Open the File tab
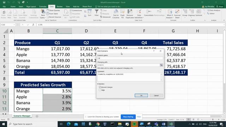This screenshot has height=127, width=226. [4, 6]
